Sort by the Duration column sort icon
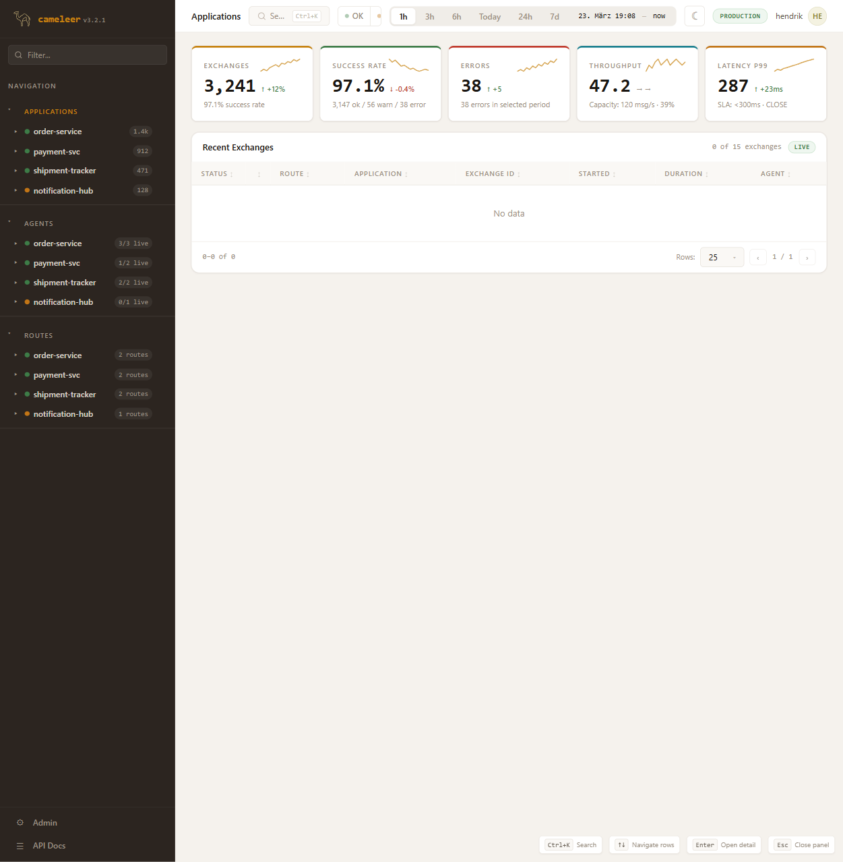This screenshot has height=862, width=843. point(706,175)
